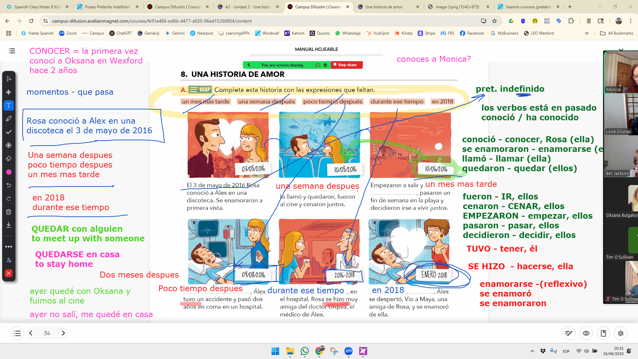The height and width of the screenshot is (359, 638).
Task: Bookmark this page with the star
Action: 494,21
